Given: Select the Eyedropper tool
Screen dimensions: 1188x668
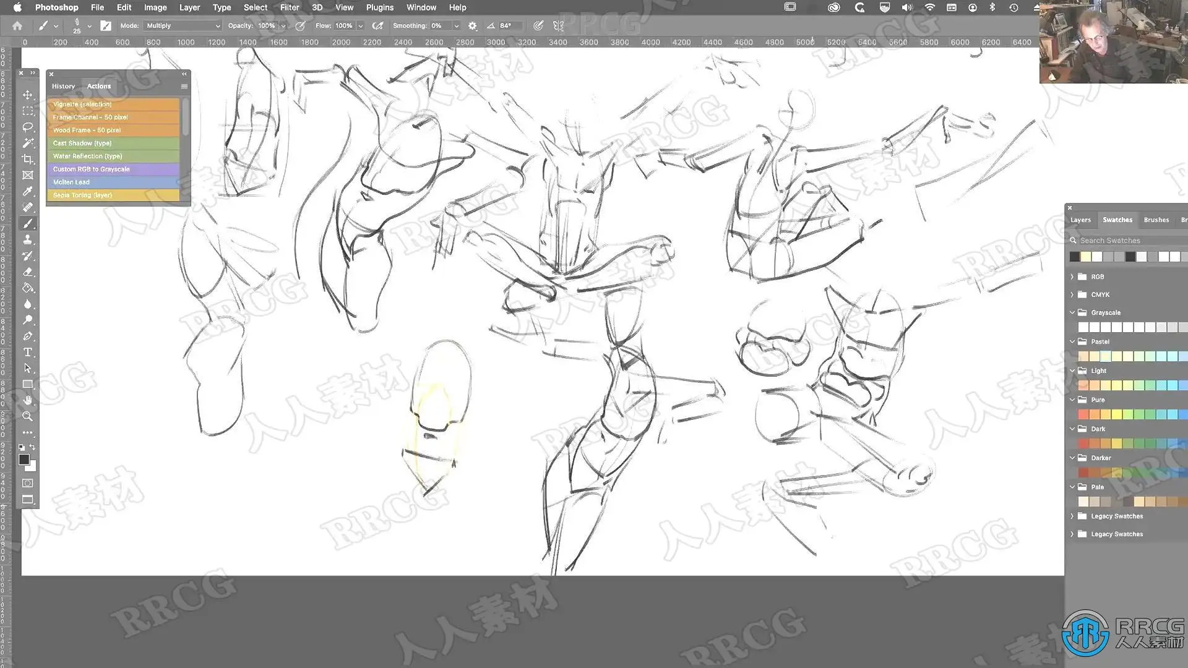Looking at the screenshot, I should point(28,191).
